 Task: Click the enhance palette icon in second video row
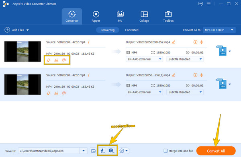(64, 93)
